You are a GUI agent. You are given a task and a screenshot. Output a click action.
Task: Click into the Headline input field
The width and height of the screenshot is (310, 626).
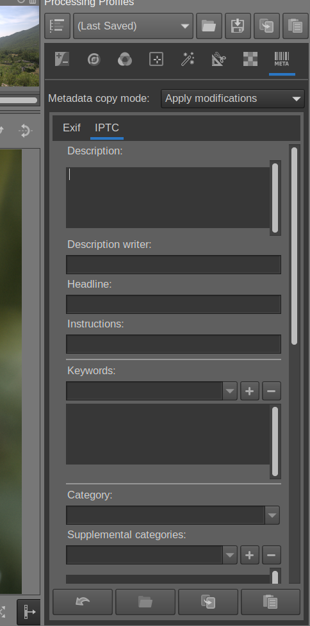pos(174,304)
